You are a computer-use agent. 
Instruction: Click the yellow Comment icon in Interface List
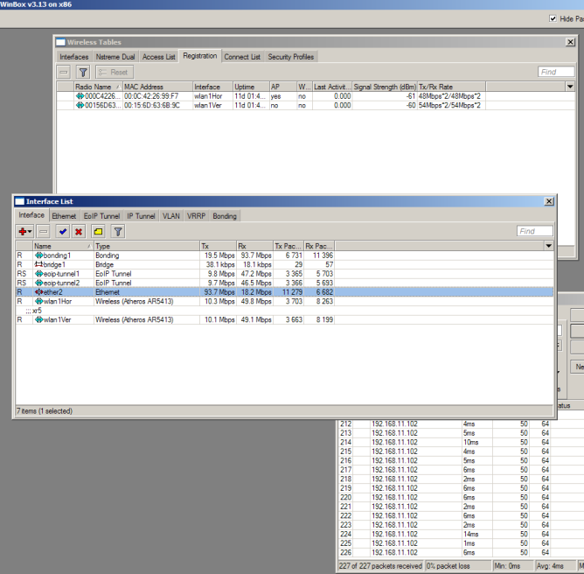[98, 231]
